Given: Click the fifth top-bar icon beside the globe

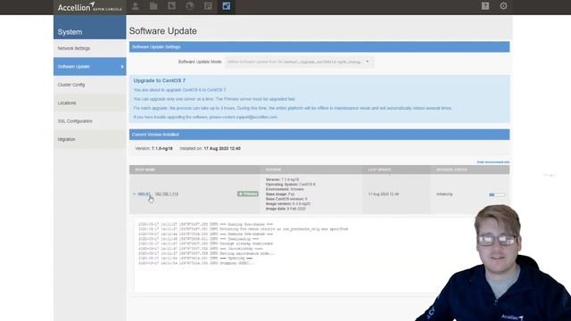Looking at the screenshot, I should pyautogui.click(x=208, y=6).
